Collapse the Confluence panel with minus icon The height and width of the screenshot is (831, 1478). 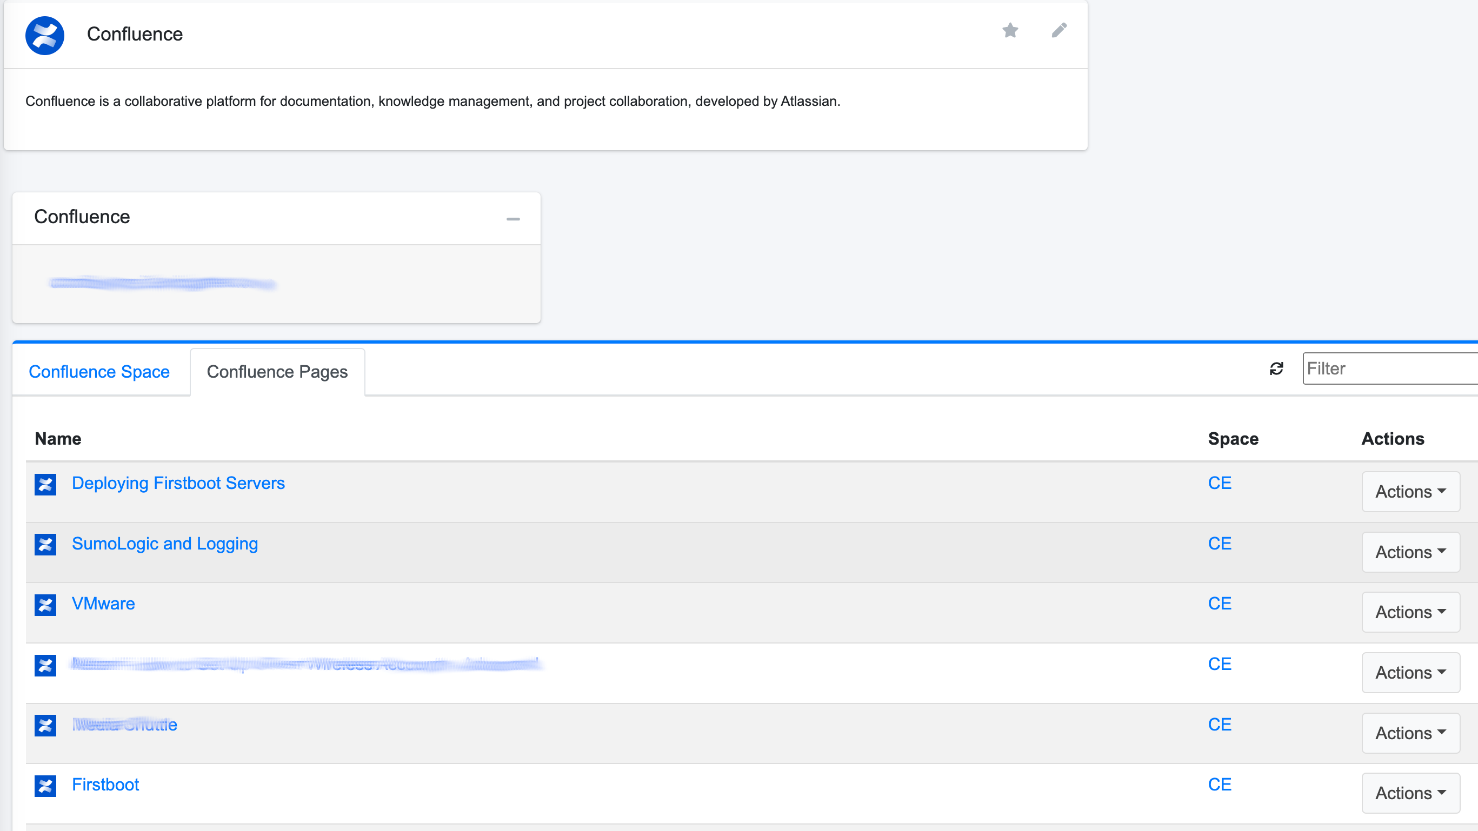click(513, 219)
